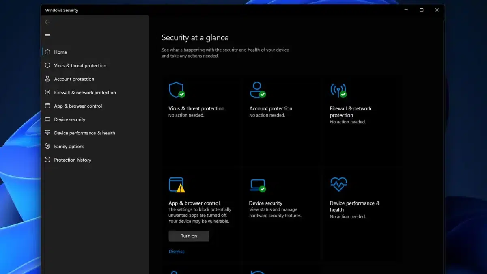
Task: Open Account protection via its sidebar icon
Action: coord(47,79)
